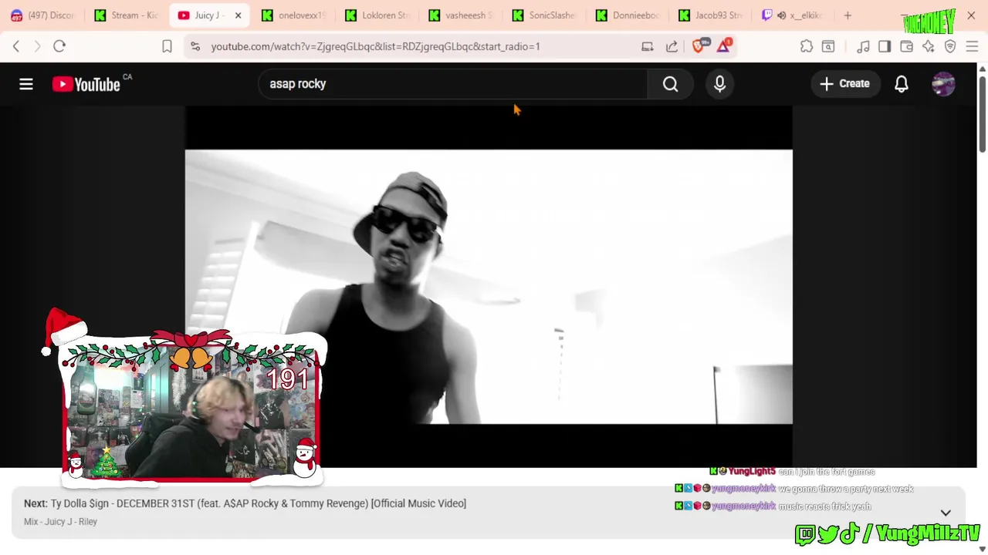Viewport: 988px width, 555px height.
Task: Open Brave Rewards triangle icon
Action: [724, 46]
